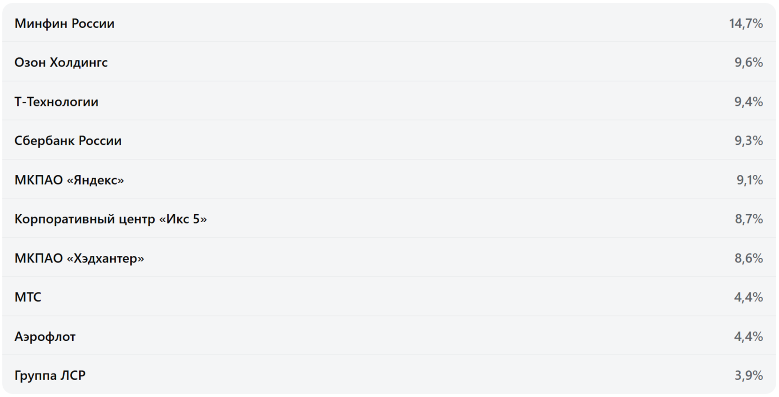This screenshot has width=779, height=397.
Task: Click the Группа ЛСР name
Action: (50, 375)
